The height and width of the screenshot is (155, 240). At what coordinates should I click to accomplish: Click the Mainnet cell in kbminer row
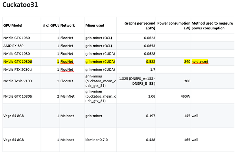[x=67, y=140]
